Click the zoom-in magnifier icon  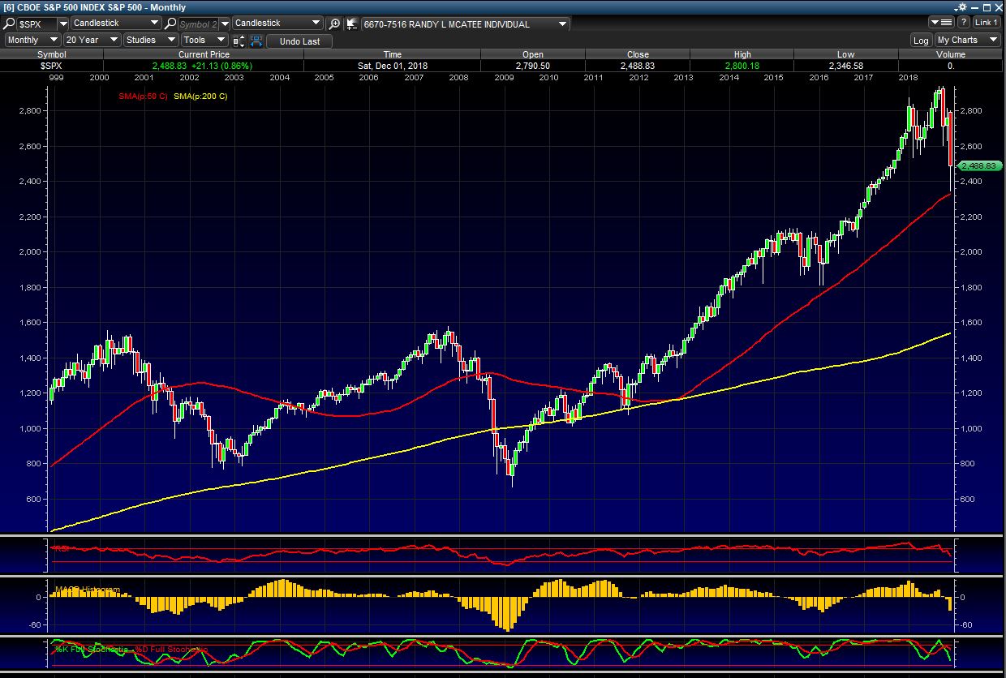(x=334, y=24)
